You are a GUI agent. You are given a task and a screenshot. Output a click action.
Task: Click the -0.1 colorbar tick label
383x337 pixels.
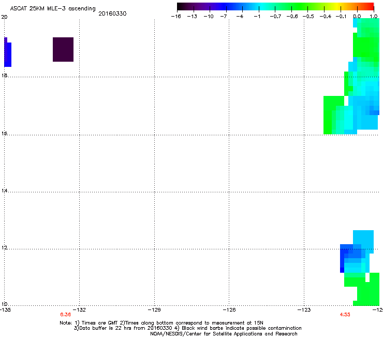click(x=341, y=17)
